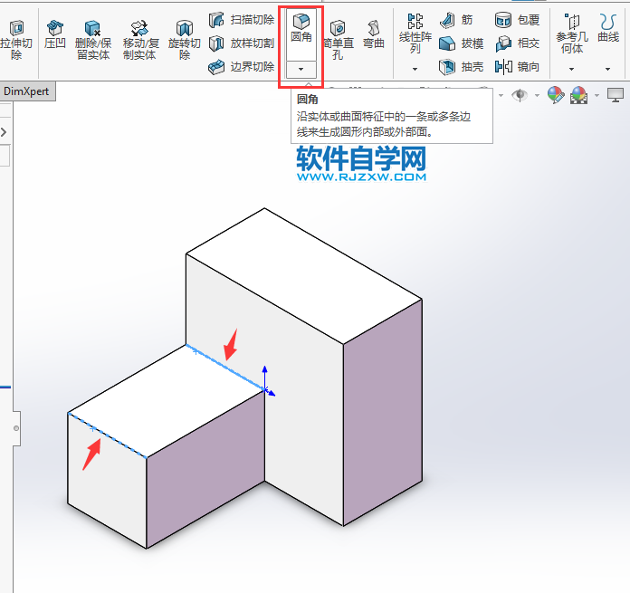Click the edit appearance color ball

[556, 95]
